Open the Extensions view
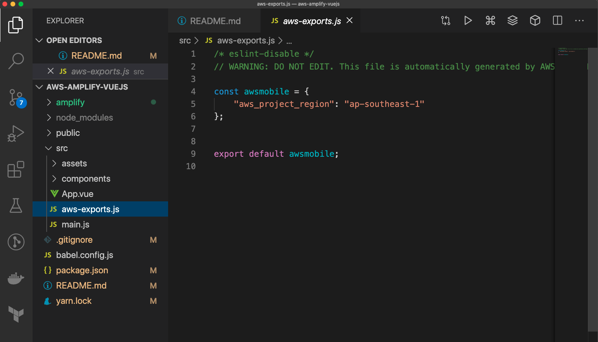 (x=16, y=169)
